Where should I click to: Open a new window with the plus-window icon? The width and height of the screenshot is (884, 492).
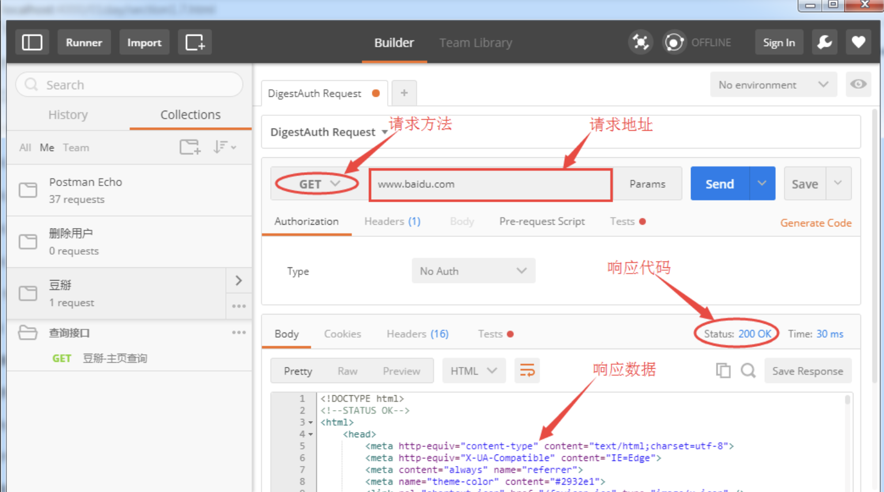(x=195, y=42)
